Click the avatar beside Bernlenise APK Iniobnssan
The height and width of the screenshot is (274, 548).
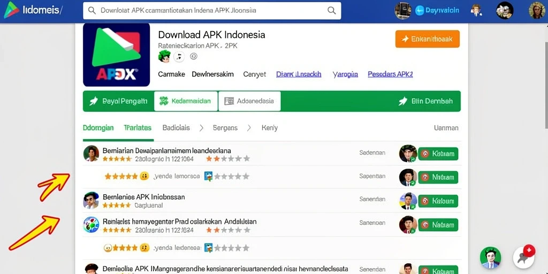91,201
